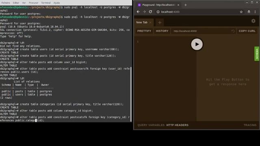Image resolution: width=260 pixels, height=146 pixels.
Task: Minimize the browser window
Action: pos(247,2)
